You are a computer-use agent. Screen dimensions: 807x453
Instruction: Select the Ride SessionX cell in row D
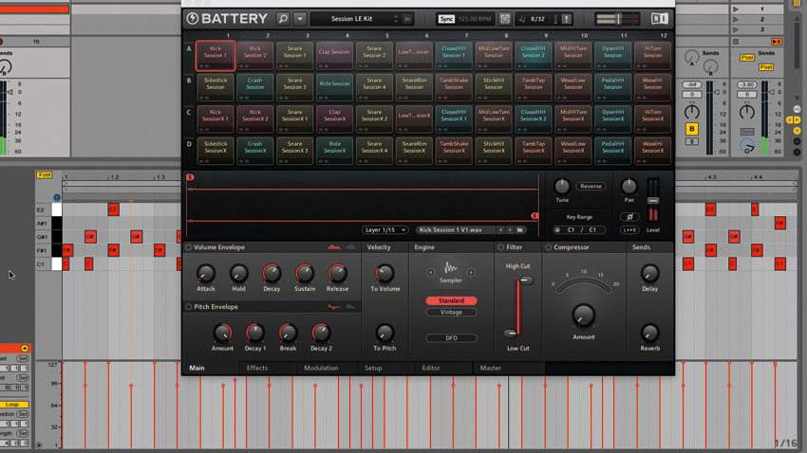pos(334,151)
